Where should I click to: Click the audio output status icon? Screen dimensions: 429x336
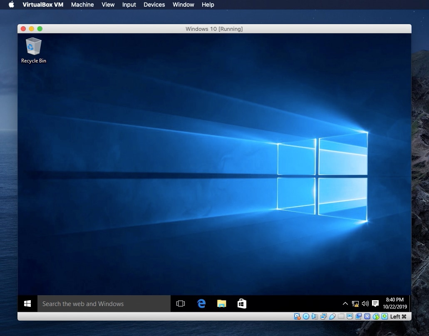pyautogui.click(x=315, y=316)
